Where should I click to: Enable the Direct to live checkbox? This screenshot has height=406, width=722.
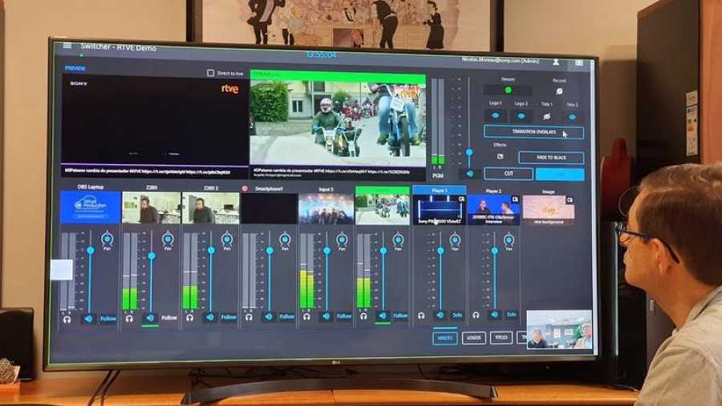[x=210, y=73]
